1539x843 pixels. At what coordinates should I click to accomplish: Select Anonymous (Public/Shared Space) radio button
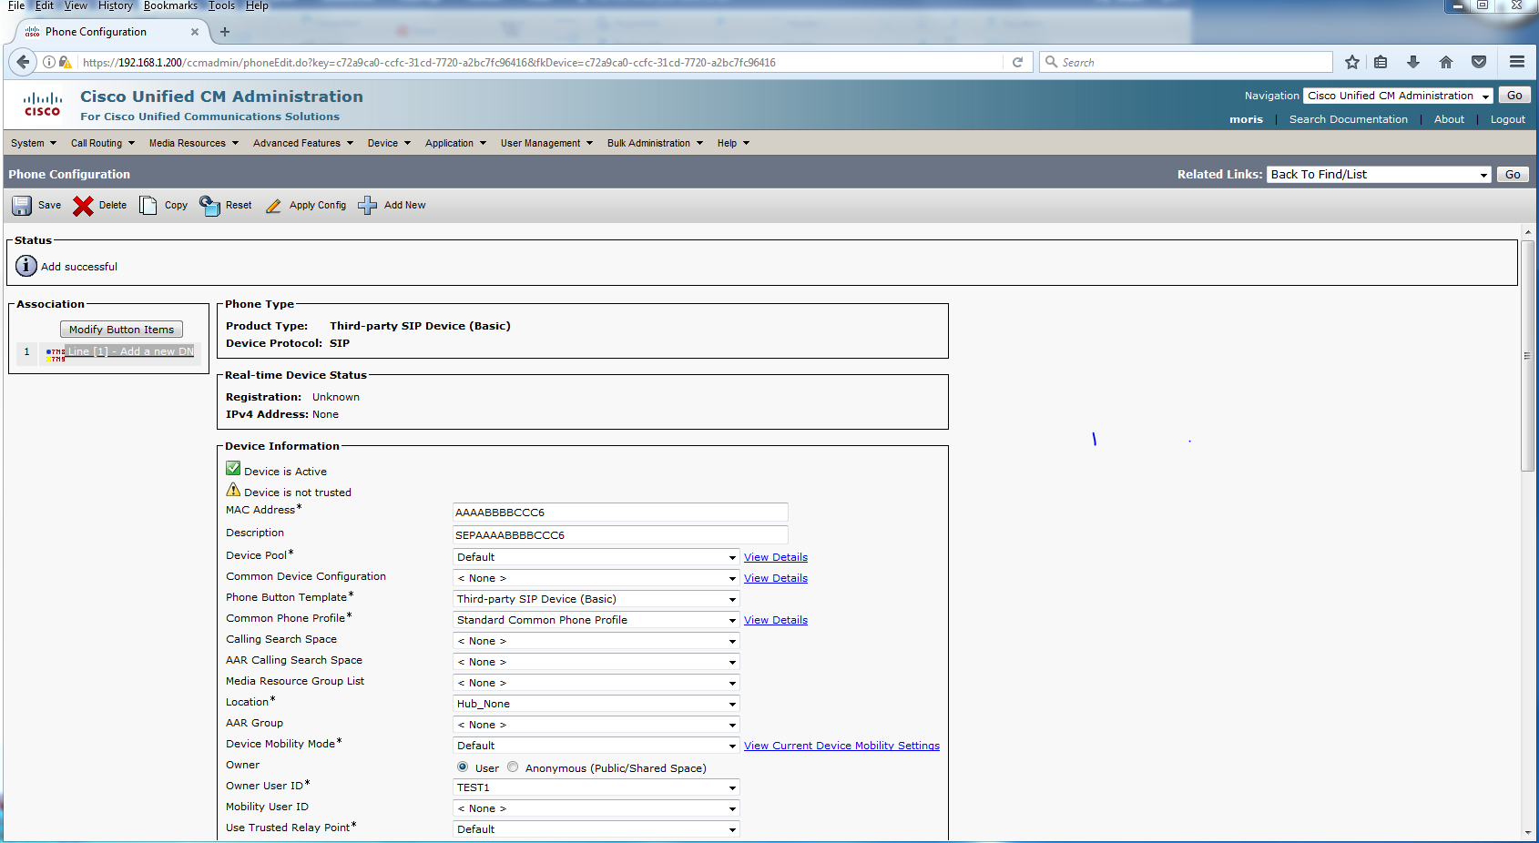[513, 767]
